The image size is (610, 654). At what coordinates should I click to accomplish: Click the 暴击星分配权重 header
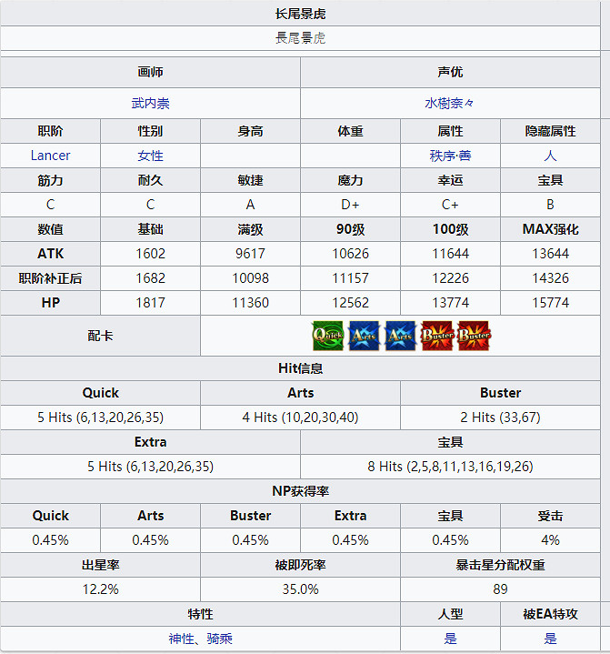click(500, 565)
